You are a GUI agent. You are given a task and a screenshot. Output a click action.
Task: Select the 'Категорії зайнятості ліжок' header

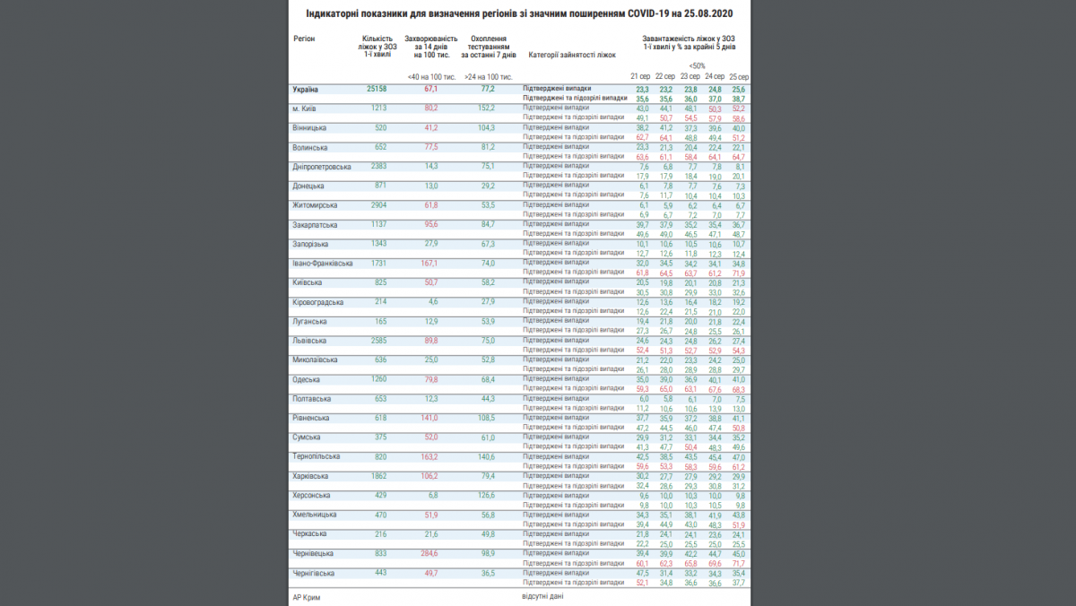tap(572, 56)
